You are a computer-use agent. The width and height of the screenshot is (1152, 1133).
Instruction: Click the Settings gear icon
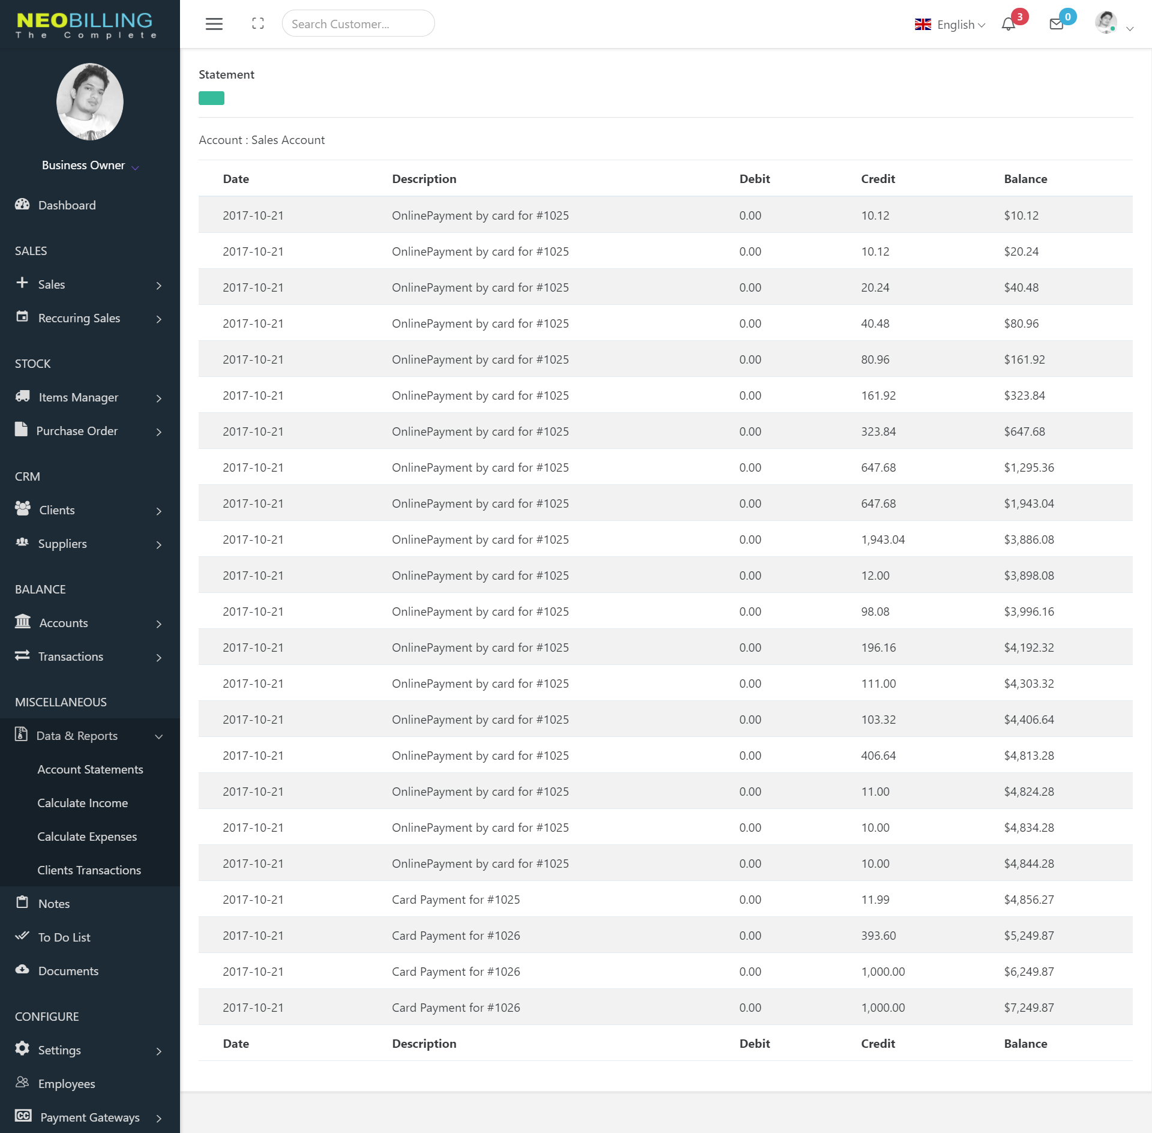click(x=22, y=1049)
